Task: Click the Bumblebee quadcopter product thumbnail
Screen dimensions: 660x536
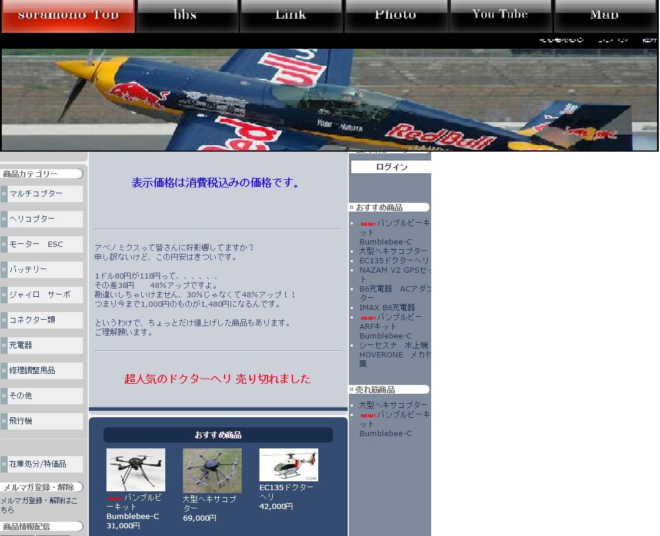Action: (x=135, y=470)
